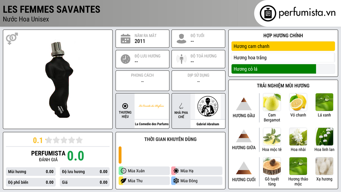Click the Mùa Thu season label
Screen dimensions: 341x192
[135, 181]
